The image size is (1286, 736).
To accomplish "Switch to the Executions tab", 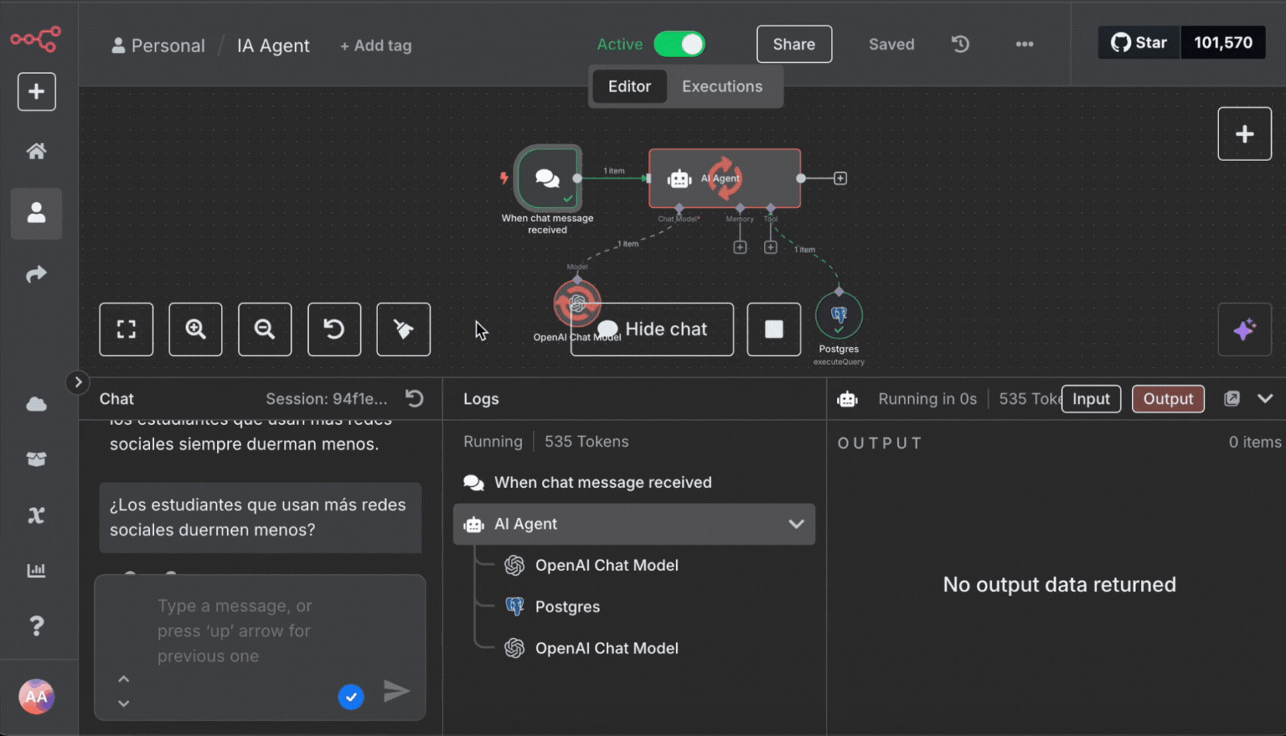I will coord(722,86).
